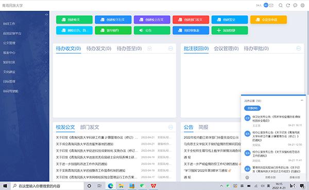The width and height of the screenshot is (309, 190).
Task: Switch to the 批注驳回(0) tab
Action: (x=196, y=49)
